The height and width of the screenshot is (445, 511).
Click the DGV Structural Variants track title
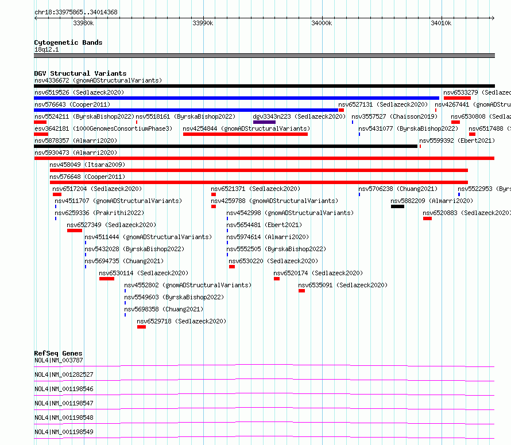[x=80, y=73]
